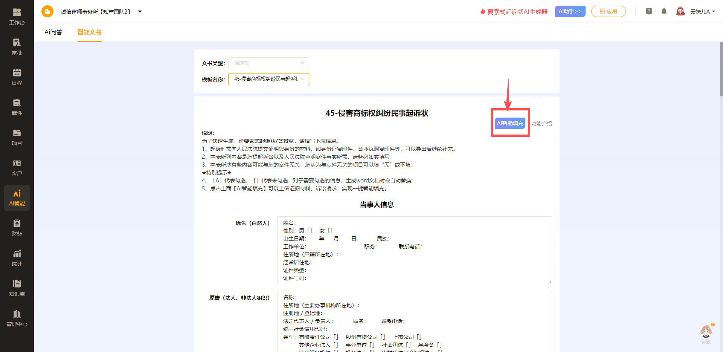Click the AI智能填充 button
Viewport: 723px width, 352px height.
[x=509, y=123]
